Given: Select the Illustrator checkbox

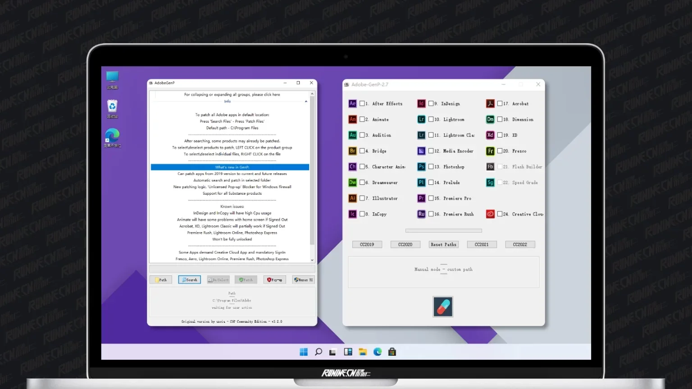Looking at the screenshot, I should pos(362,198).
